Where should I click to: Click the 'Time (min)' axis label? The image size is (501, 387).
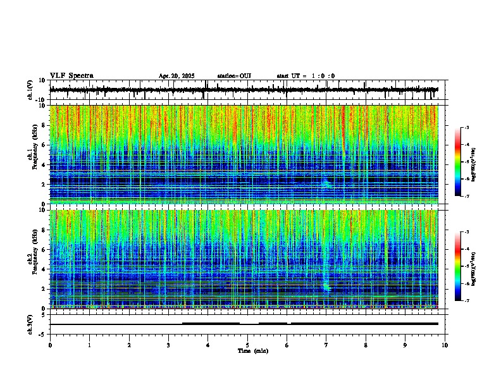(x=253, y=351)
